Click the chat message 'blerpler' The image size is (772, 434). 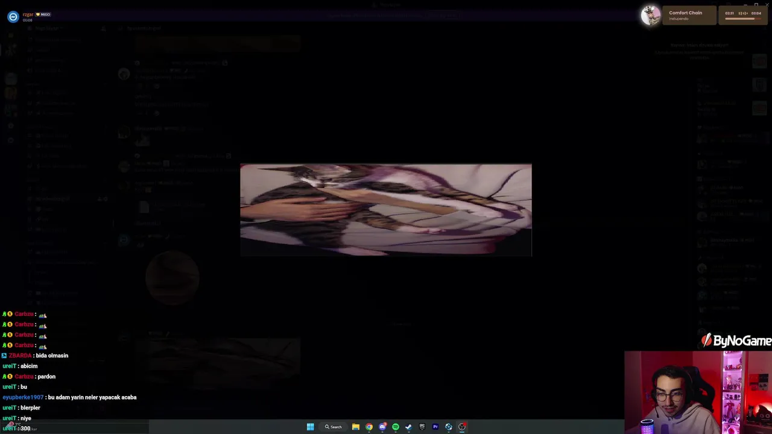[30, 408]
